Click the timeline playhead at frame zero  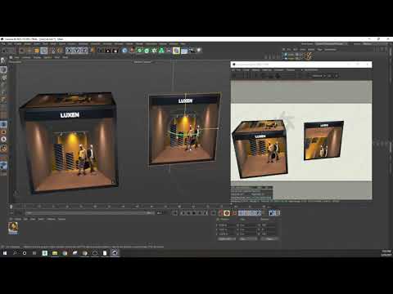11,207
